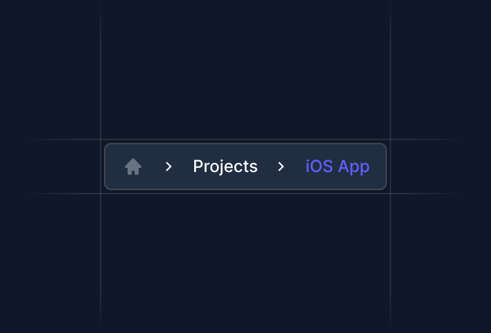Click the home breadcrumb starting point

(x=133, y=166)
